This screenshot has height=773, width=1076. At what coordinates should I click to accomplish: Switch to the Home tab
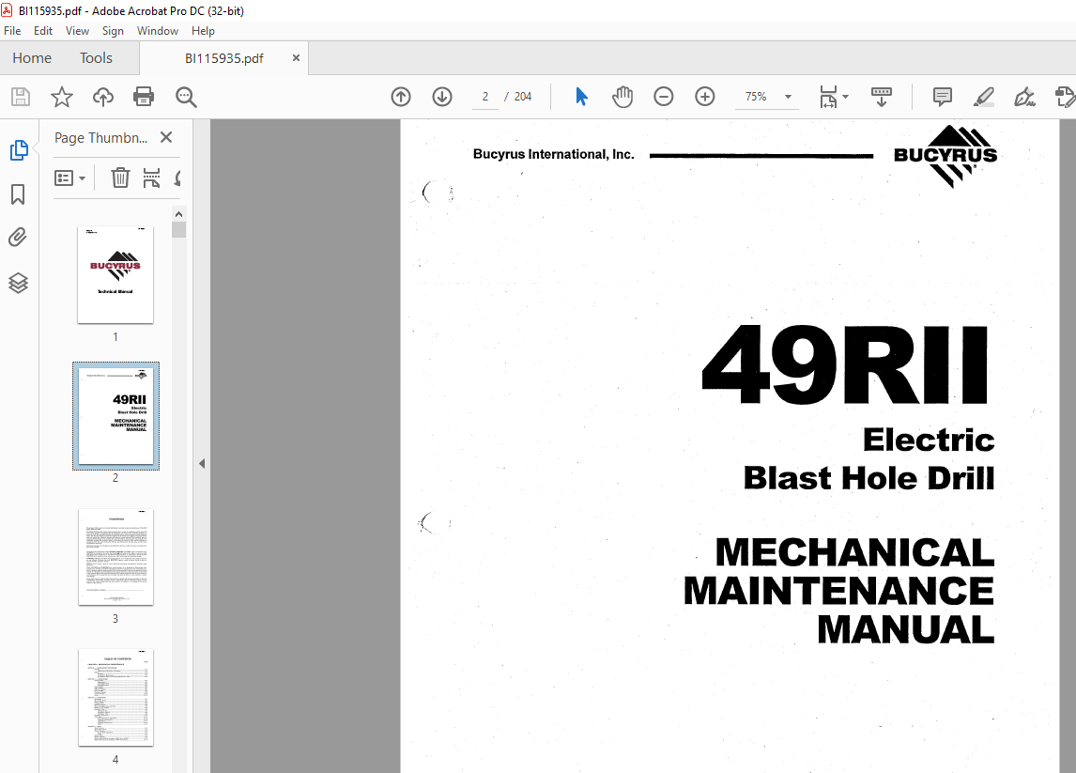[x=32, y=58]
